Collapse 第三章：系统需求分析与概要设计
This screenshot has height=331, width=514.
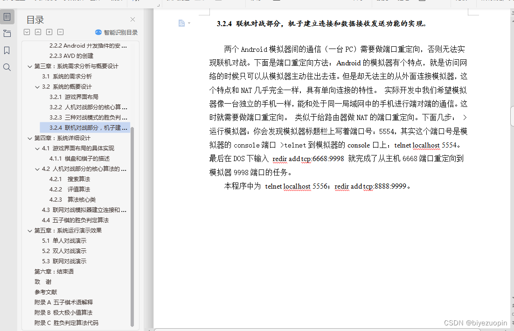tap(30, 67)
